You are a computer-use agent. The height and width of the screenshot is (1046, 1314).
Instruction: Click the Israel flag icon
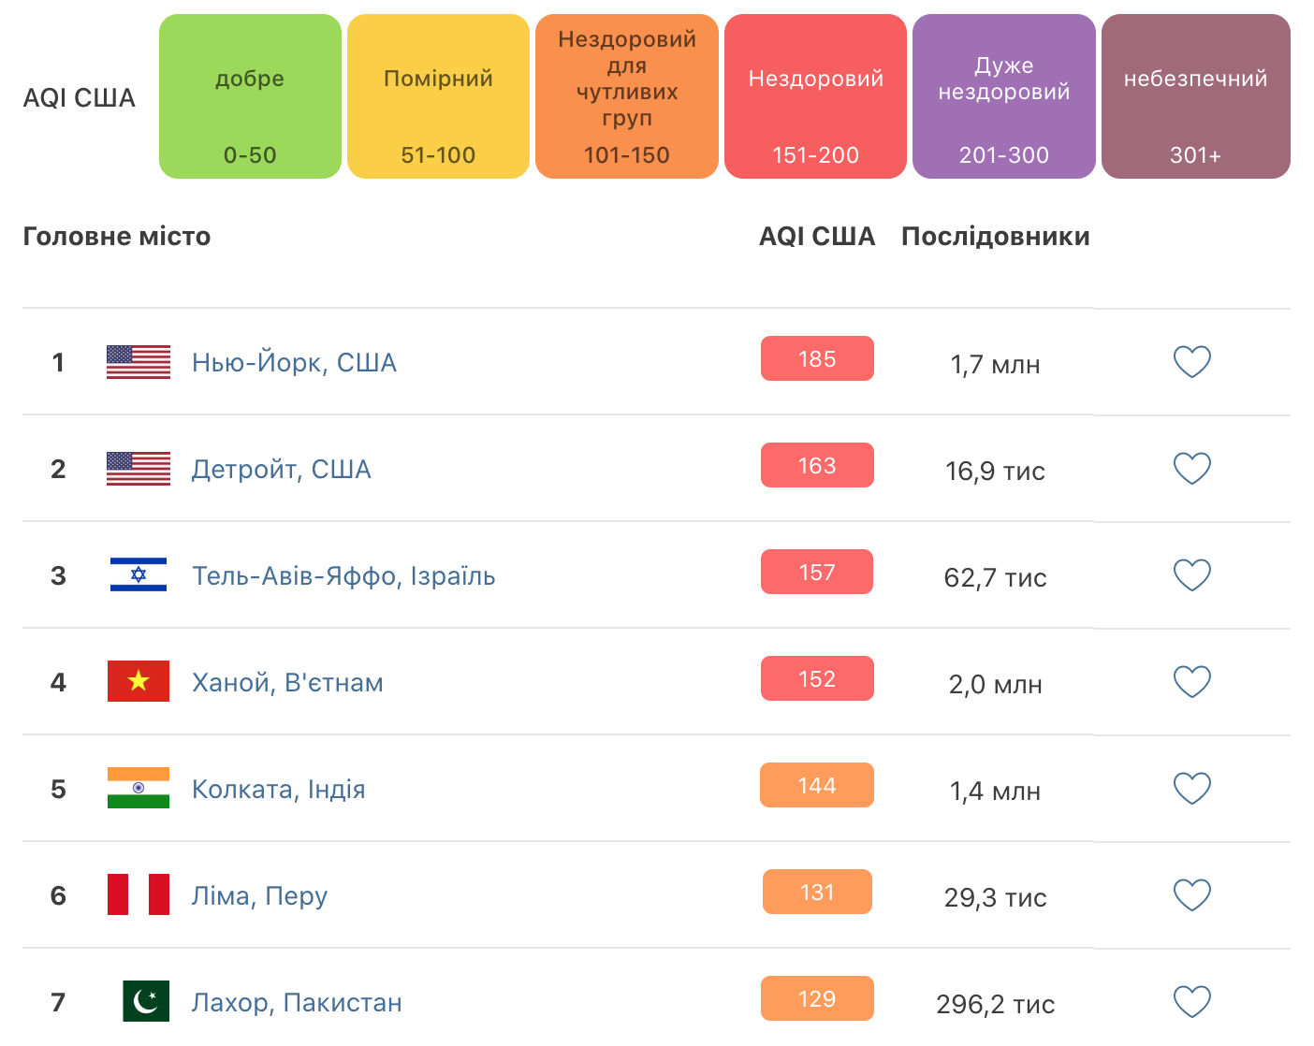point(139,574)
